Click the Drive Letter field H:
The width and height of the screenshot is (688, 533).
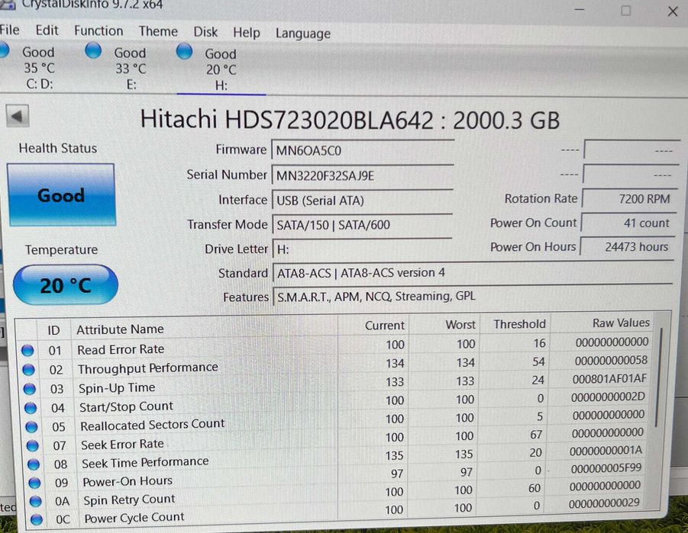coord(363,249)
